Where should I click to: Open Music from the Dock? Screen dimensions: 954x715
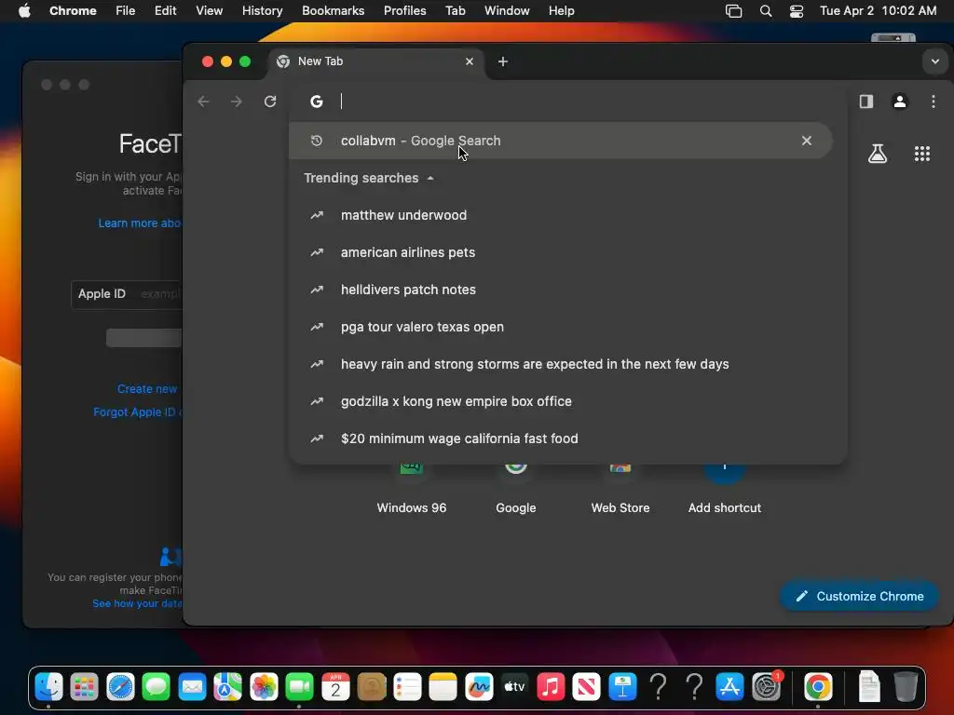click(551, 687)
